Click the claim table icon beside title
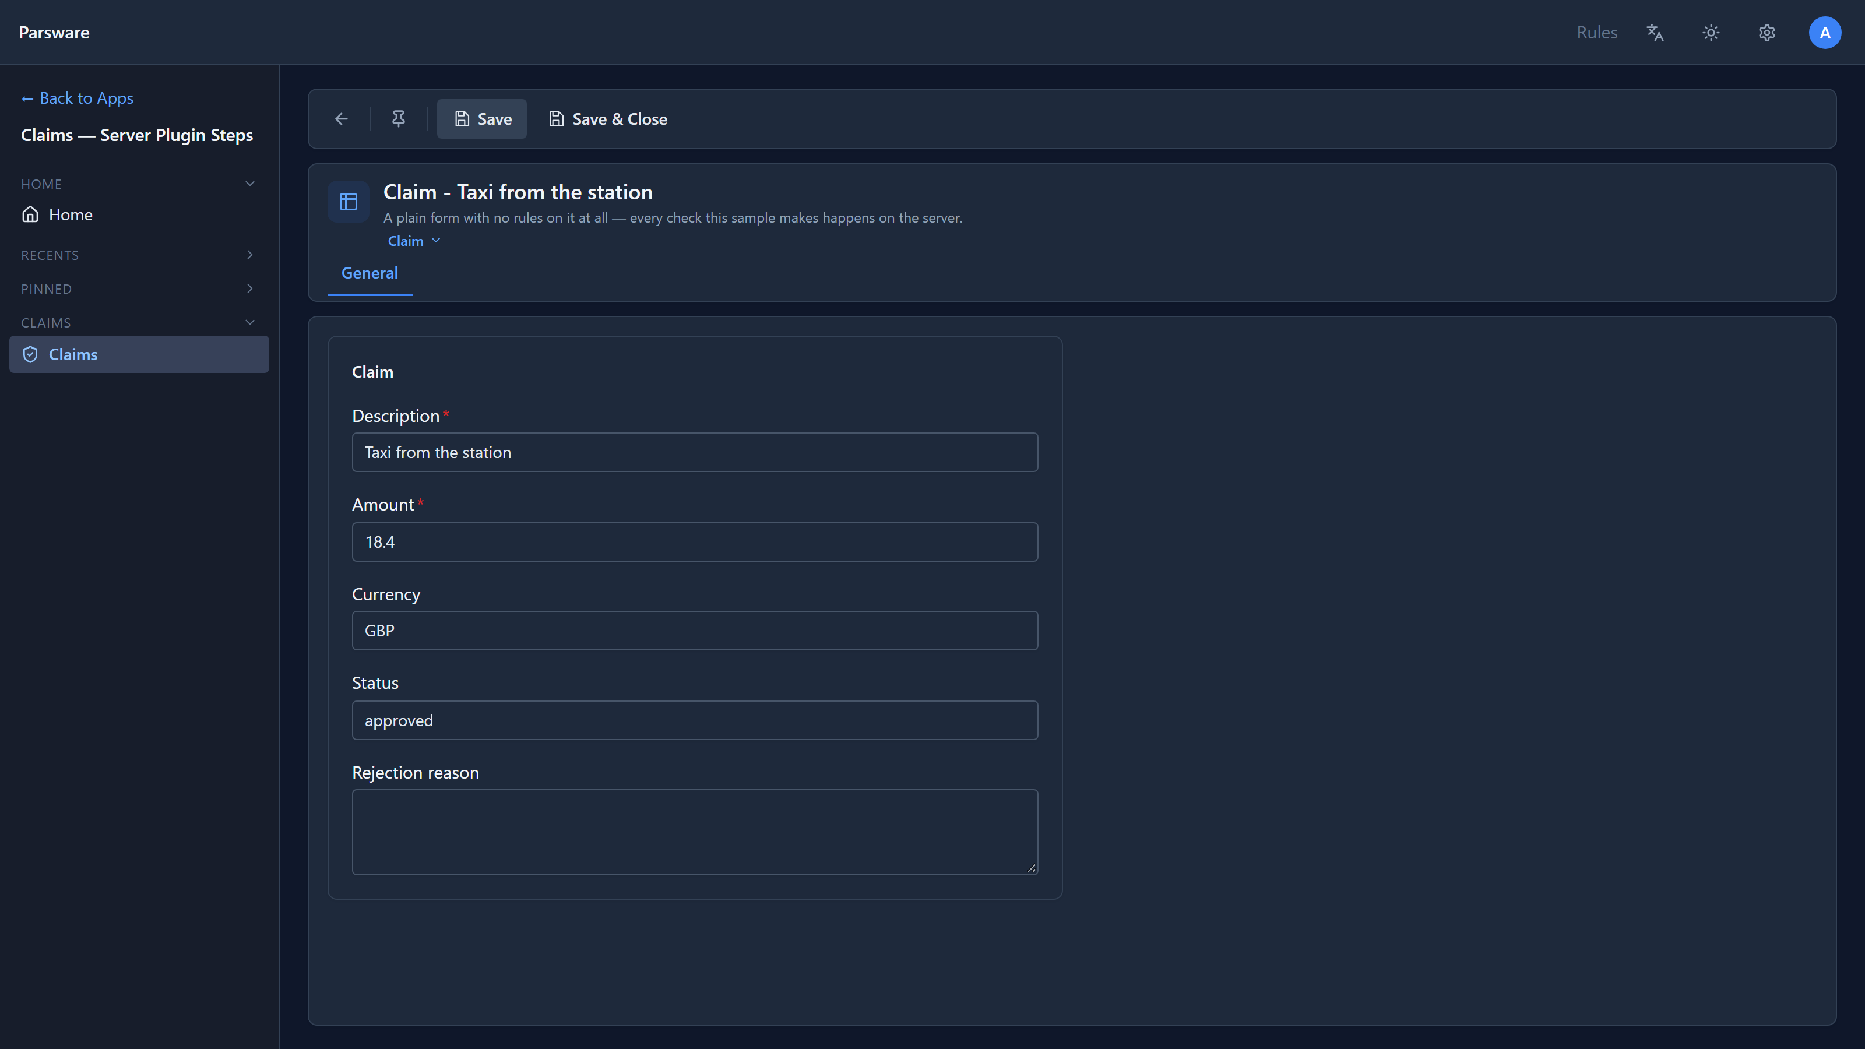The image size is (1865, 1049). pos(349,201)
